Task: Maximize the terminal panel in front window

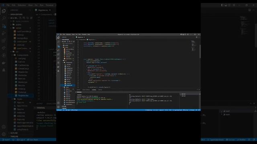Action: [x=197, y=90]
